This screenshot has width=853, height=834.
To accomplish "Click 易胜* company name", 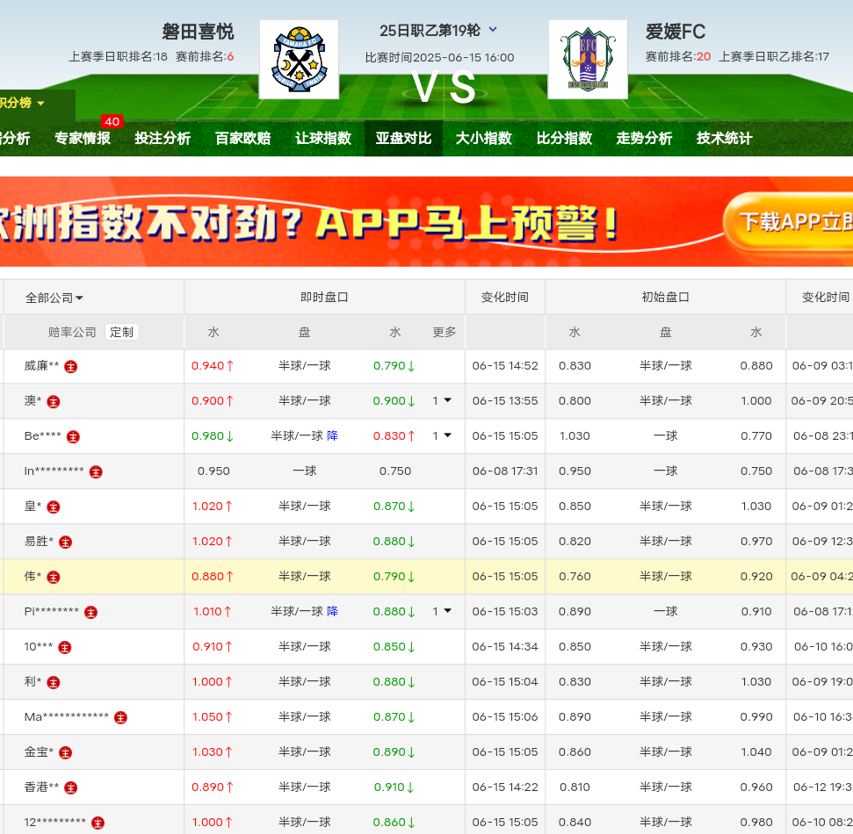I will click(39, 542).
